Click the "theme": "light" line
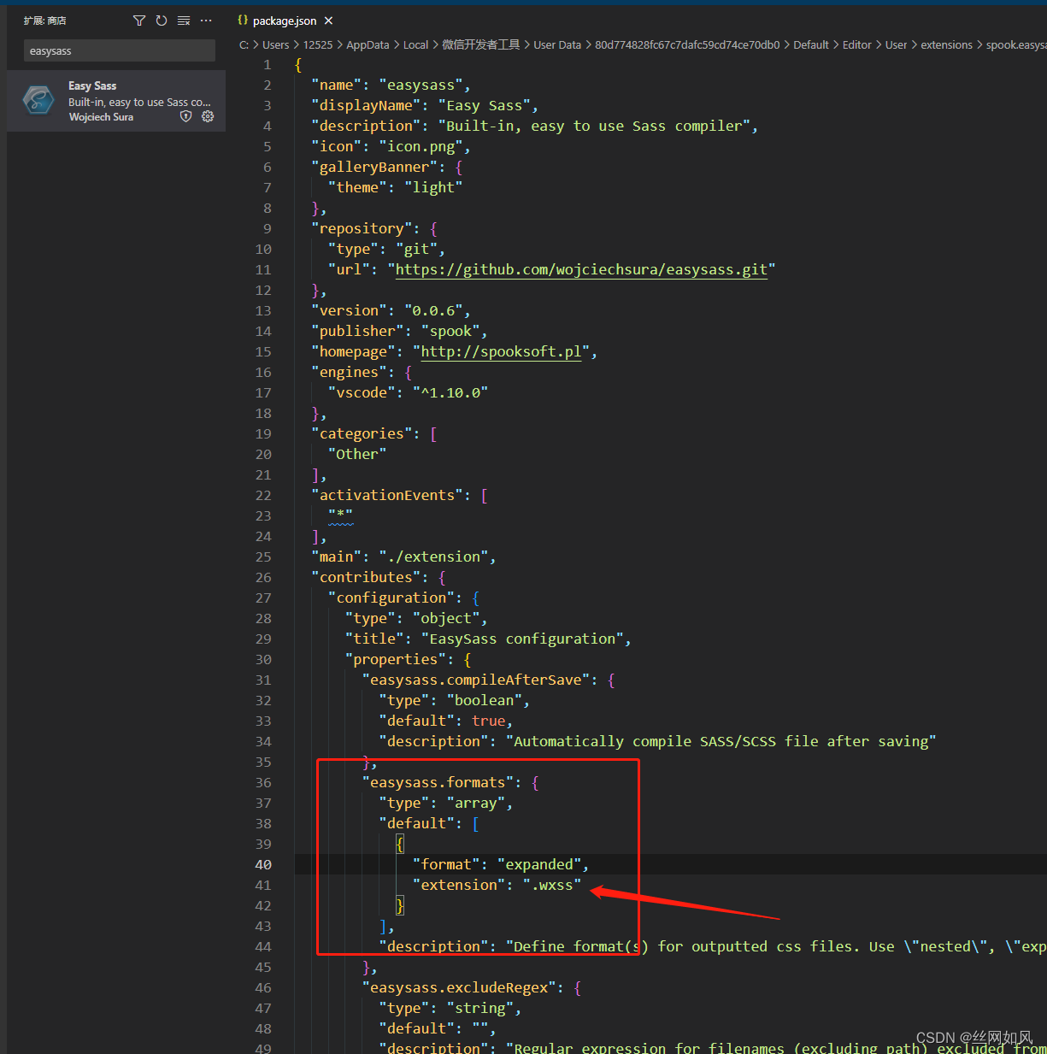1047x1054 pixels. [396, 187]
